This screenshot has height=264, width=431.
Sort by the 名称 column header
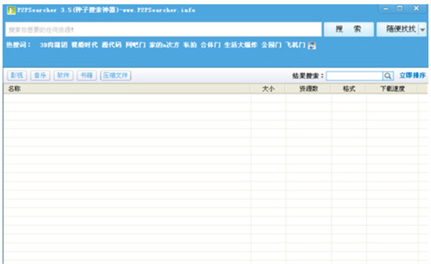126,89
